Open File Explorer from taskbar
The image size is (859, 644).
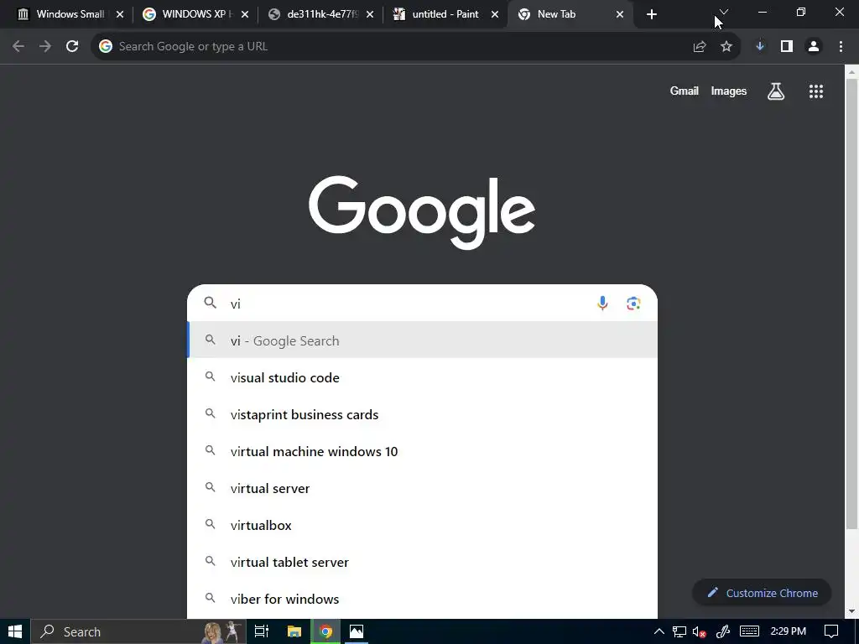pos(294,631)
